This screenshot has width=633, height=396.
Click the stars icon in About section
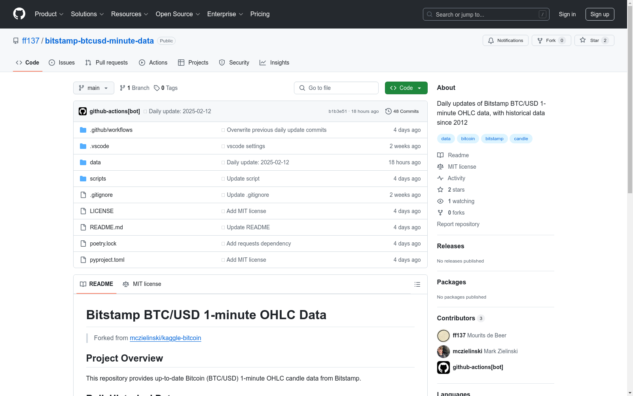440,190
